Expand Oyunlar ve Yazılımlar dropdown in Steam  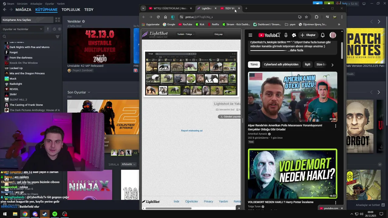tap(22, 29)
